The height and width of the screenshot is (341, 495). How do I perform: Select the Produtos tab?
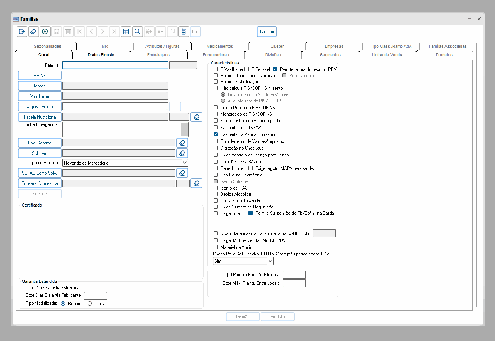444,55
